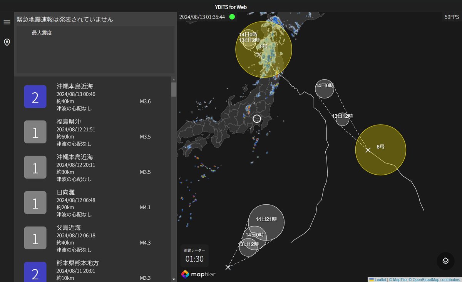
Task: Click 緊急地震速報は発表されていません status text
Action: (65, 19)
